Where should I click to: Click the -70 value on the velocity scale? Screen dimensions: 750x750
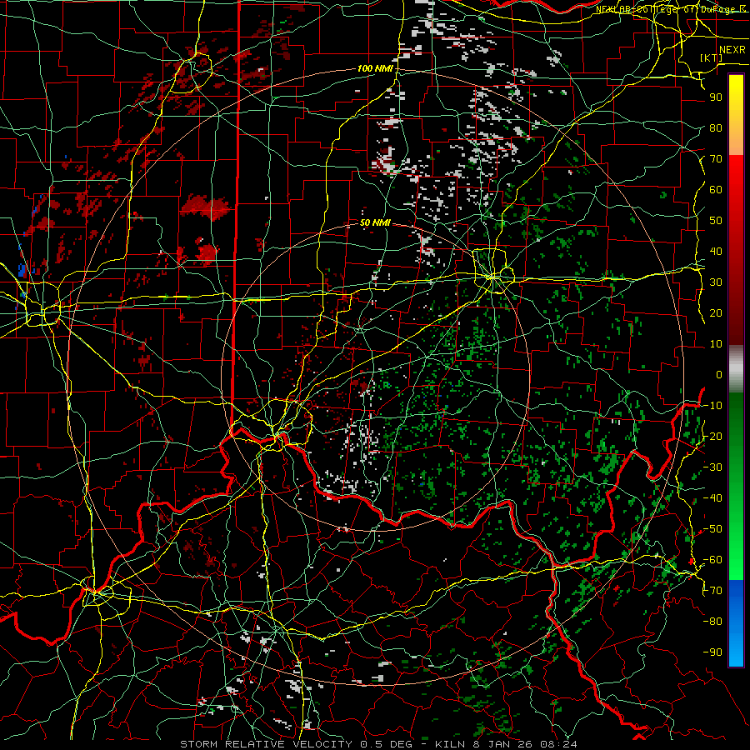(x=712, y=591)
